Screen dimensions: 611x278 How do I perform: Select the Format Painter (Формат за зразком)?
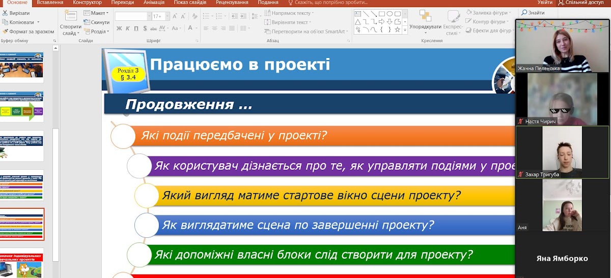(x=28, y=31)
